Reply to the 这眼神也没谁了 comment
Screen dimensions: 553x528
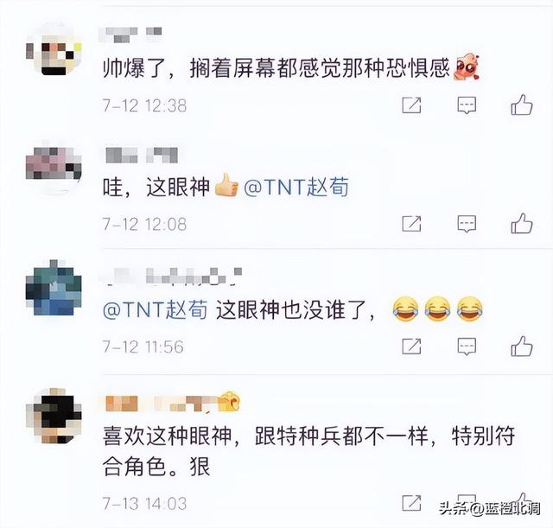467,347
